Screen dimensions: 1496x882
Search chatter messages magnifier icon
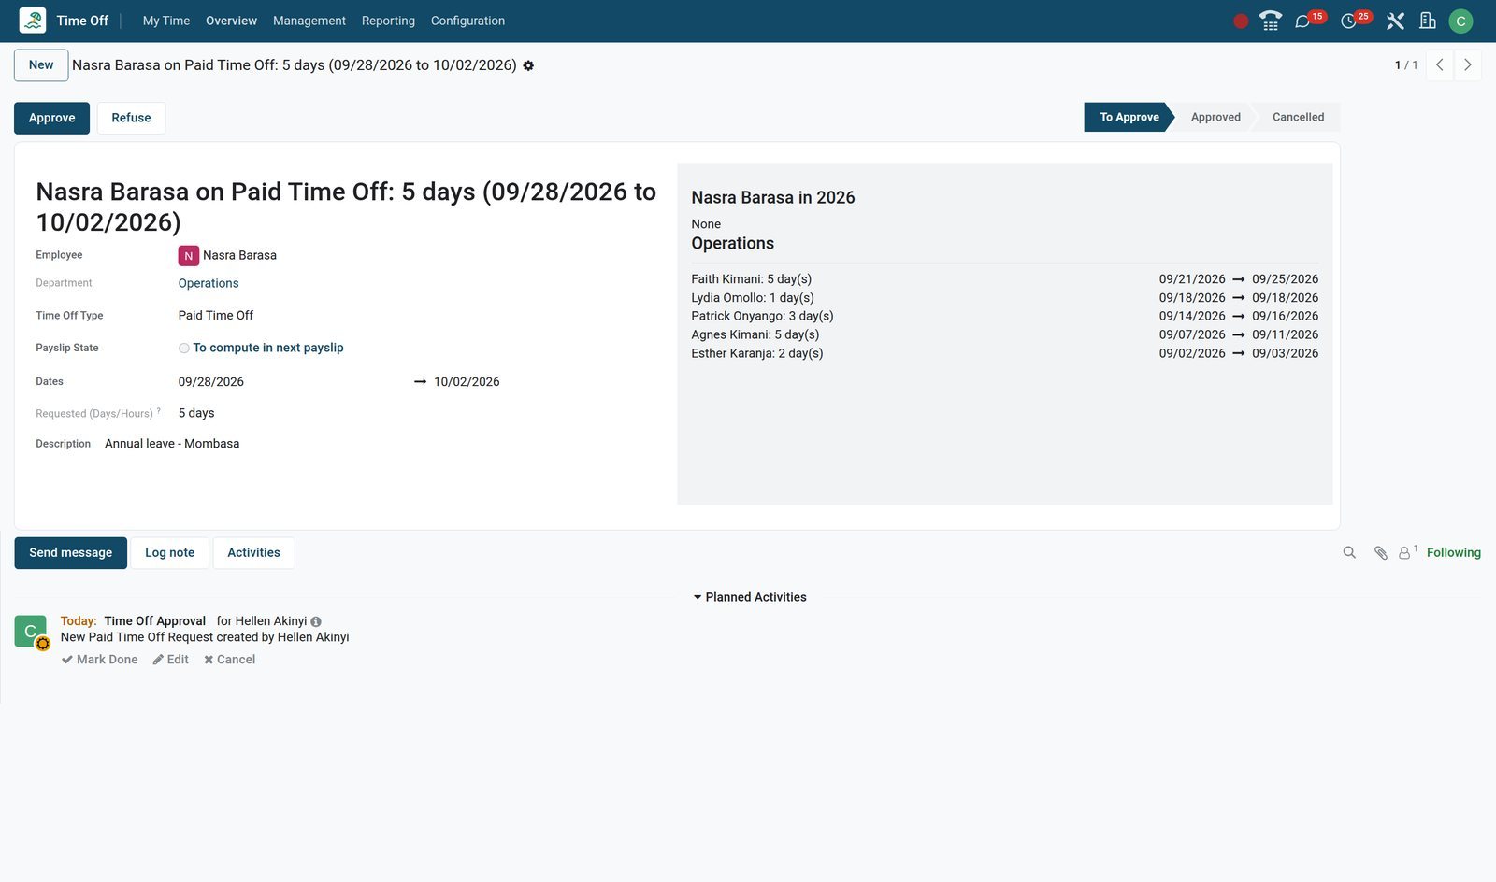click(1349, 552)
